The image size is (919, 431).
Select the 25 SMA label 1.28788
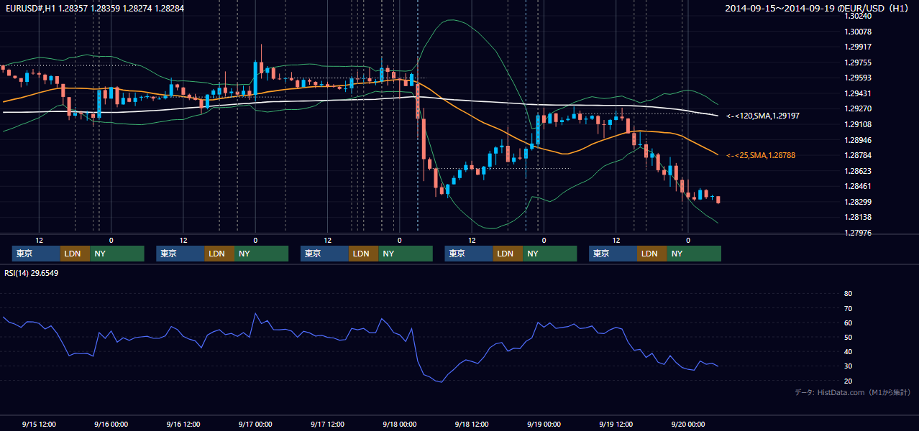tap(761, 155)
